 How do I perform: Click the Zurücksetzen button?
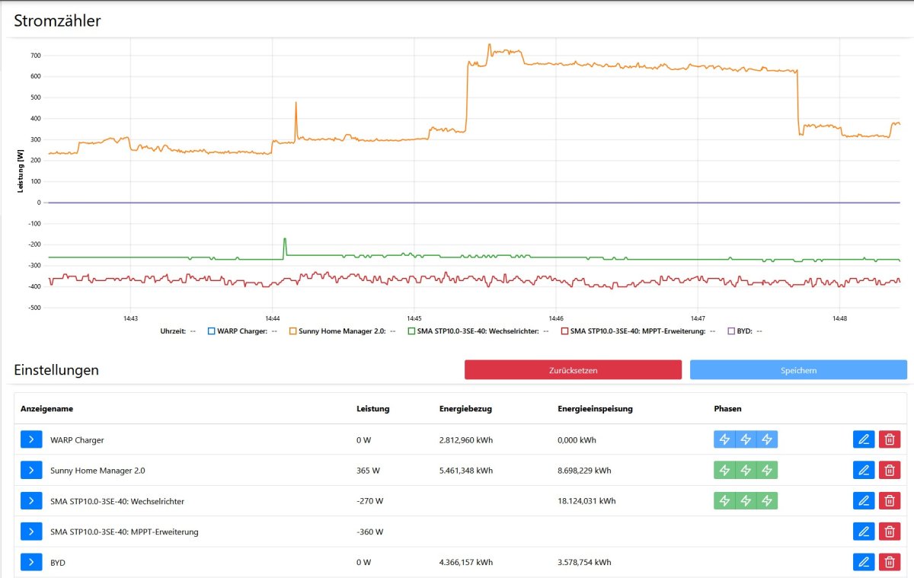tap(573, 370)
